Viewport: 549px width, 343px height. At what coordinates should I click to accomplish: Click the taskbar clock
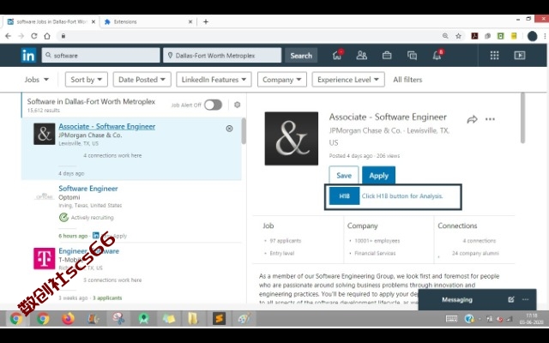click(531, 319)
